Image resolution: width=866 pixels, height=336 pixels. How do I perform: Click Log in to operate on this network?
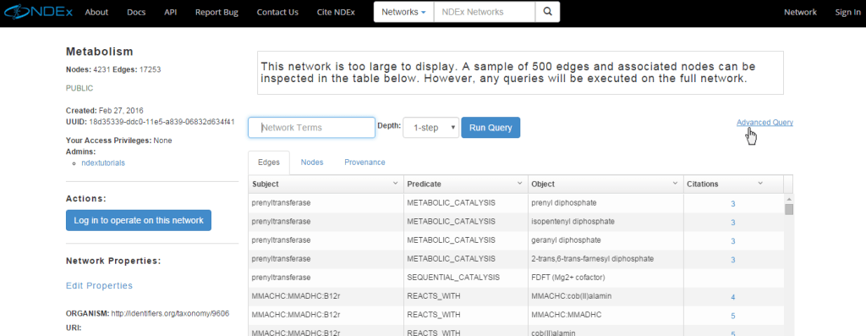pyautogui.click(x=139, y=220)
